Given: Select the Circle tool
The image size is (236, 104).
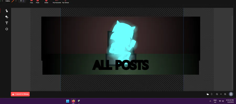Looking at the screenshot, I should pos(7,29).
